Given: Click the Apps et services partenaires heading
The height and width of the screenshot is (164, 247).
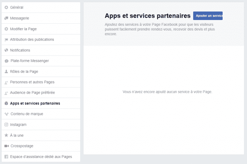Looking at the screenshot, I should pos(148,16).
